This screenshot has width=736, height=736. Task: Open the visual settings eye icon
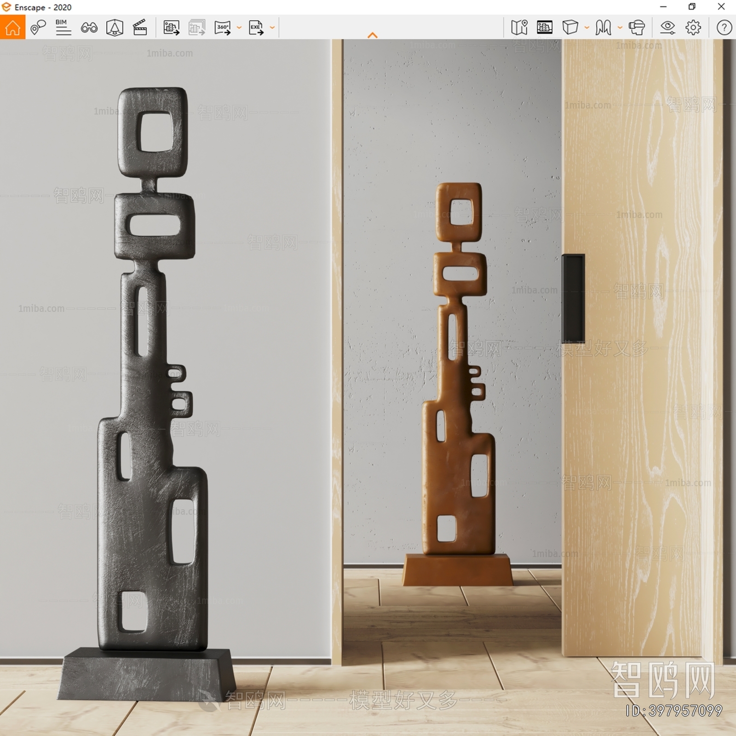(668, 28)
